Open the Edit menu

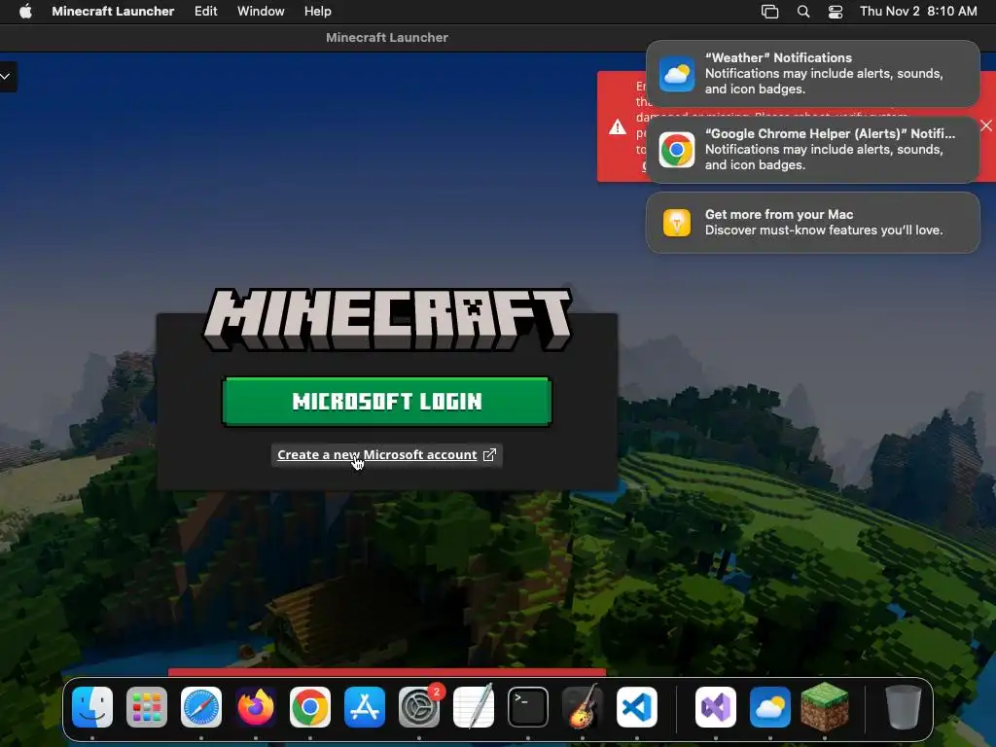(206, 12)
